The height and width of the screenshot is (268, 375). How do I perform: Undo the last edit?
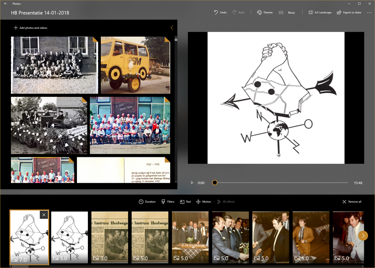[x=220, y=12]
